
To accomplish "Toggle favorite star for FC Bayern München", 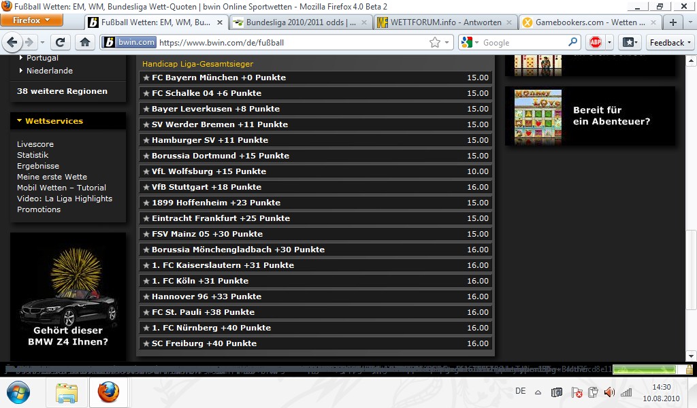I will 146,78.
